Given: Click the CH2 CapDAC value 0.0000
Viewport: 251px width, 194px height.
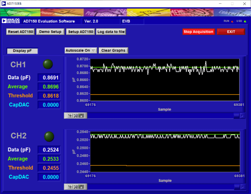Looking at the screenshot, I should [x=49, y=177].
